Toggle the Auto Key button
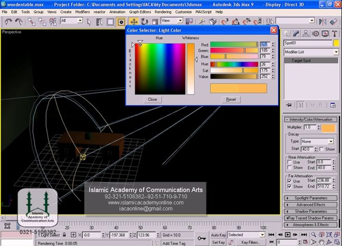The image size is (342, 246). pyautogui.click(x=218, y=235)
